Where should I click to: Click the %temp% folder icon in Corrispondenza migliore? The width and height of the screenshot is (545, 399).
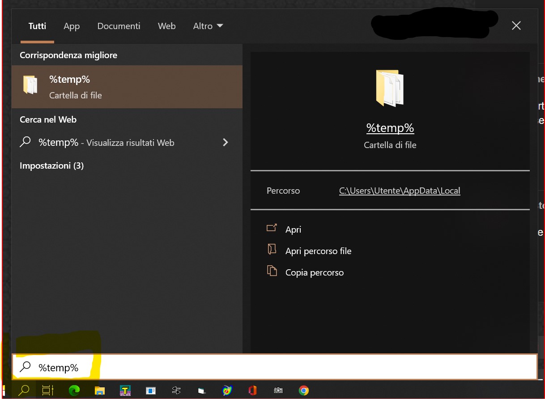click(x=30, y=86)
